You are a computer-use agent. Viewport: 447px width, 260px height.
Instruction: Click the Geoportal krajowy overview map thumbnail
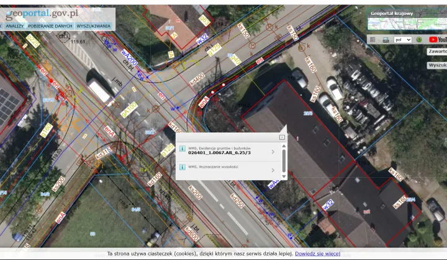coord(407,24)
